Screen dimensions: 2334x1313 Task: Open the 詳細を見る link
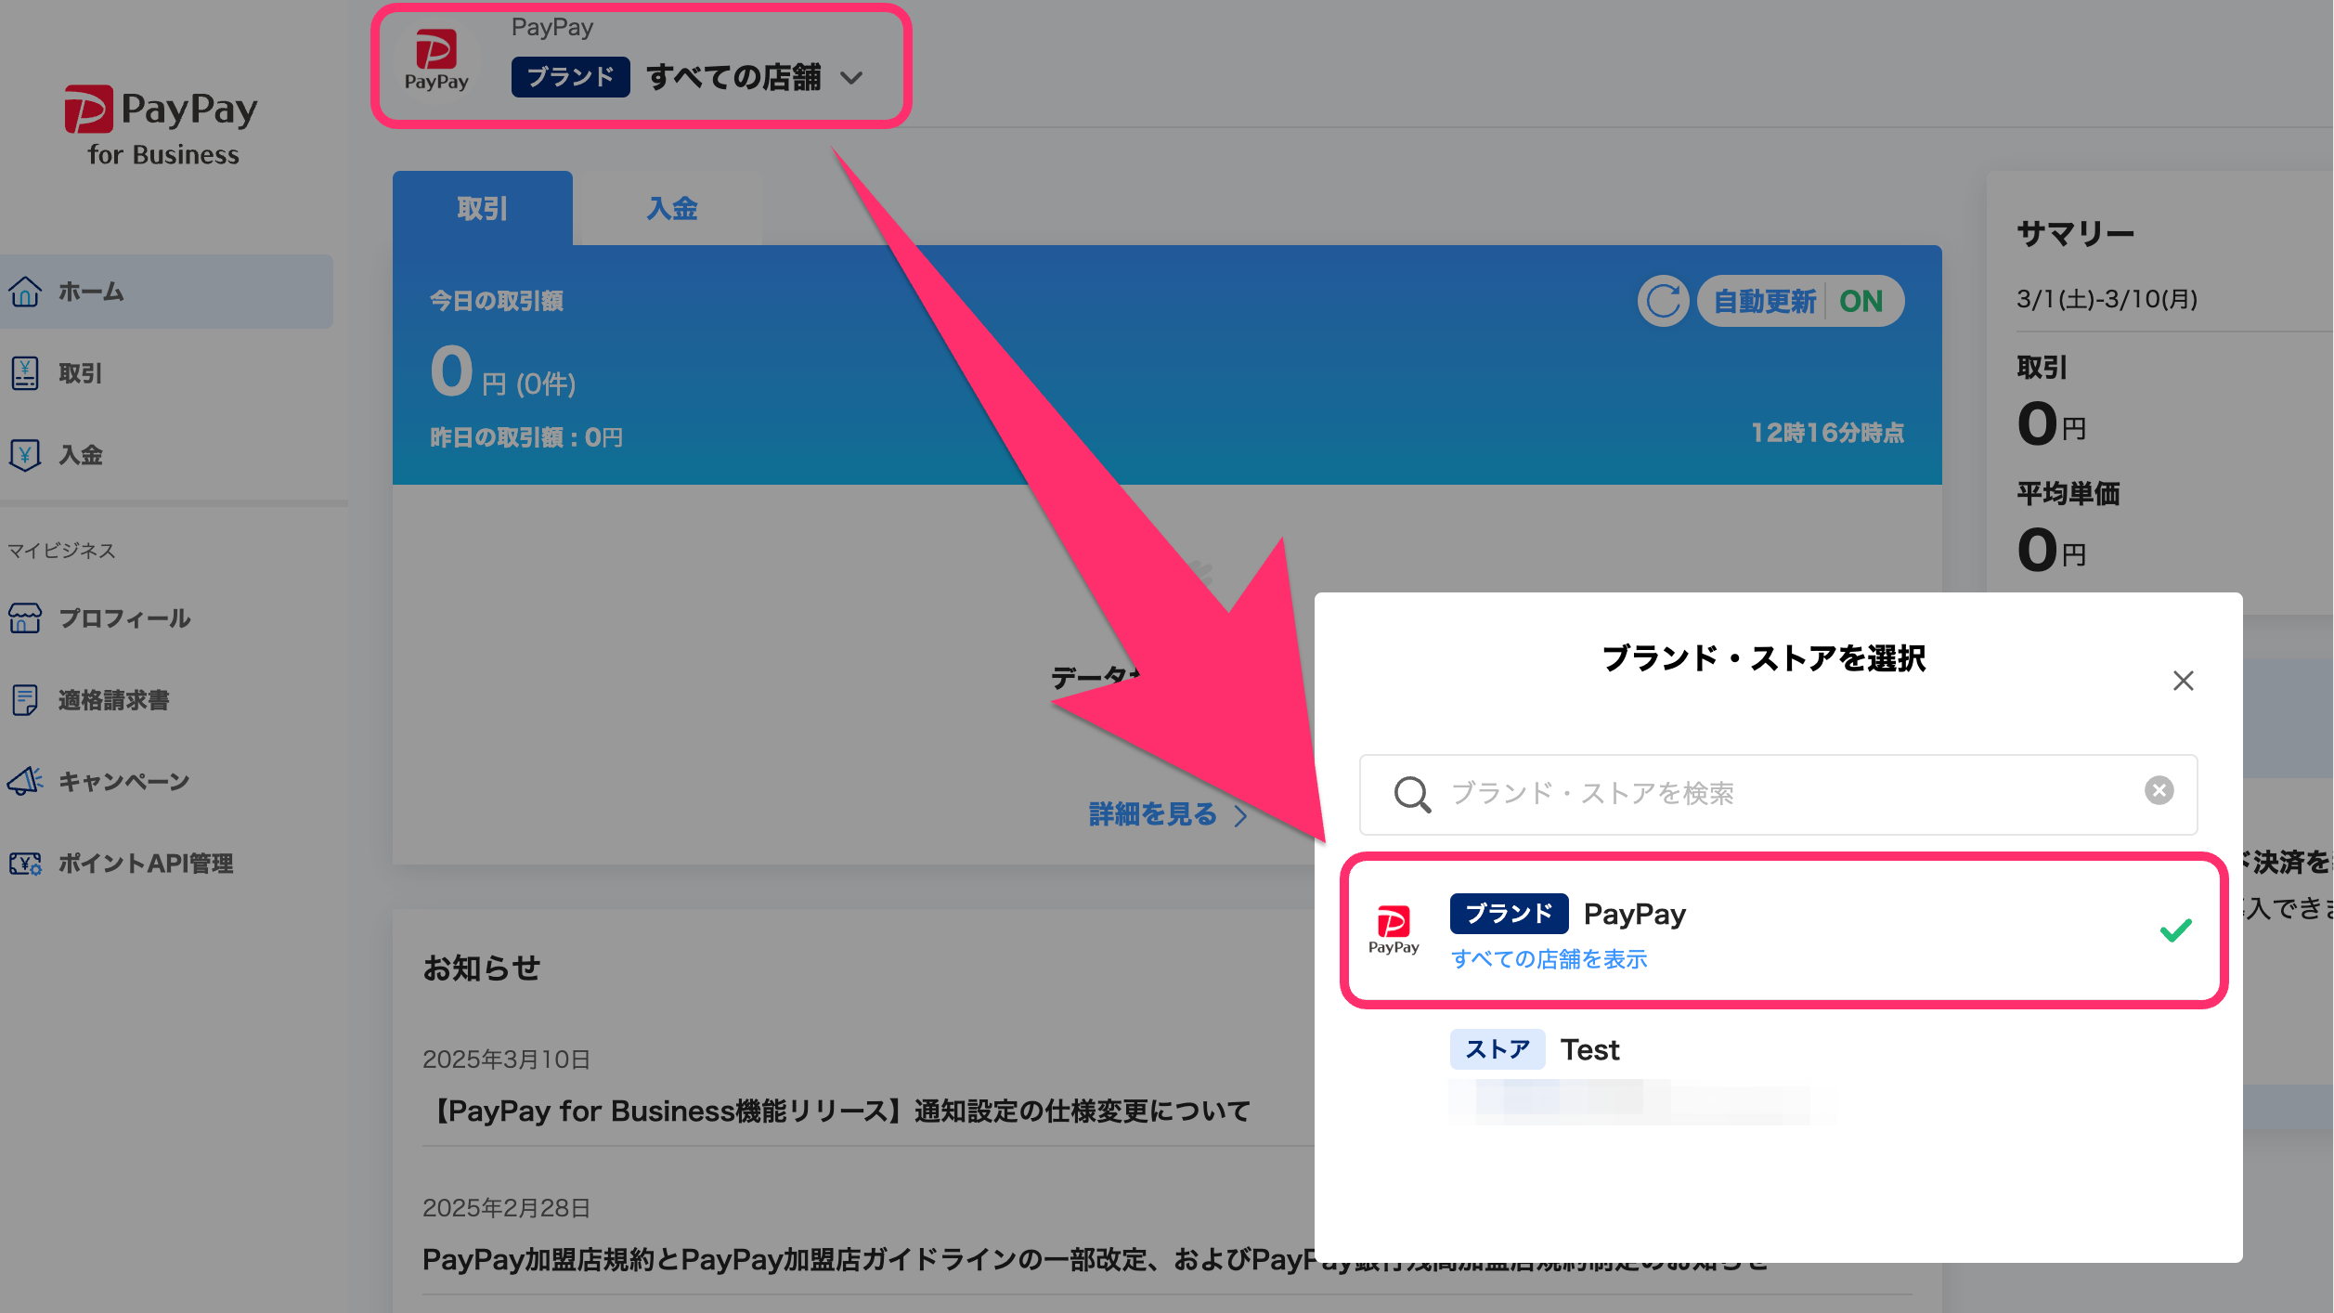pyautogui.click(x=1152, y=815)
